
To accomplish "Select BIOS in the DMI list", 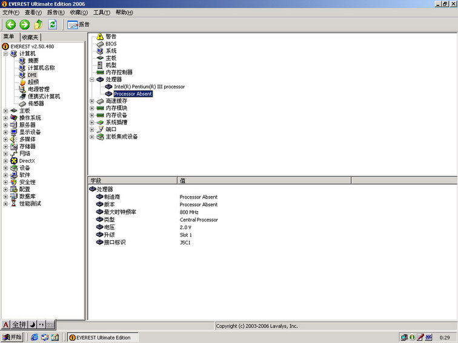I will (111, 44).
